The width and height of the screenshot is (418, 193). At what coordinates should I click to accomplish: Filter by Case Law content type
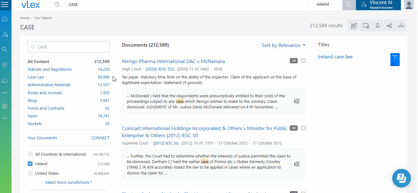[36, 77]
